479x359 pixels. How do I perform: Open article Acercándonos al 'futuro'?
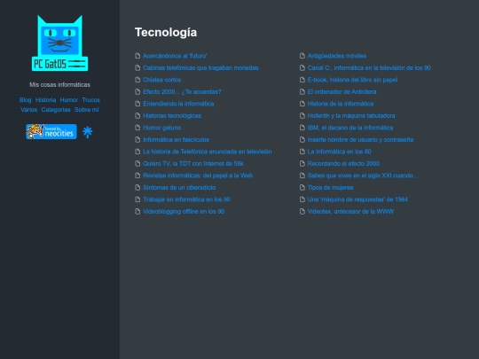click(x=175, y=56)
